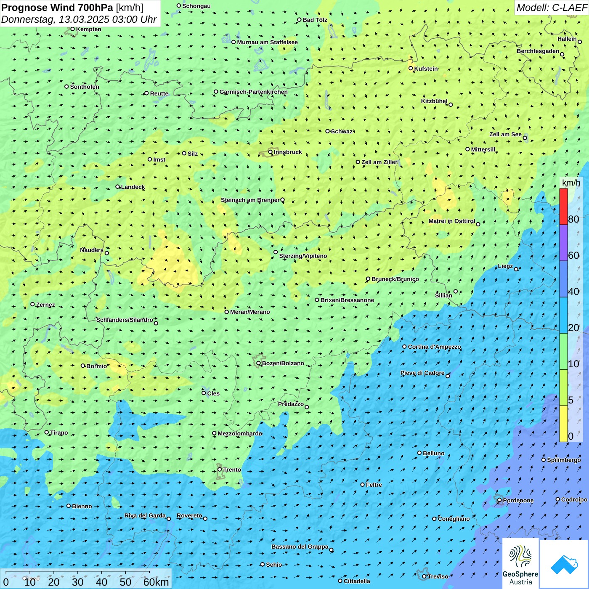Click the 'km/h' legend unit label
Viewport: 589px width, 589px height.
tap(571, 183)
